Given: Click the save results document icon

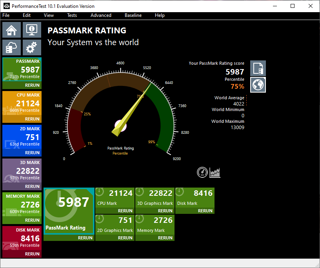Looking at the screenshot, I should tap(258, 68).
